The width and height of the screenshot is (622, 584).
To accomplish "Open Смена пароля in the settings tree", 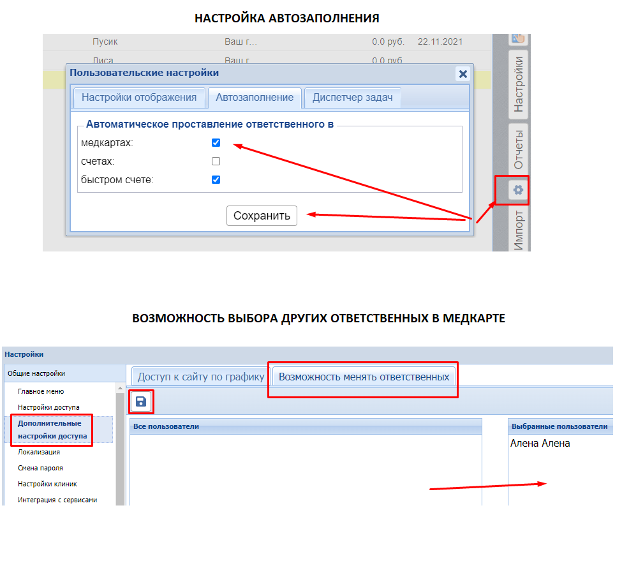I will click(x=40, y=468).
